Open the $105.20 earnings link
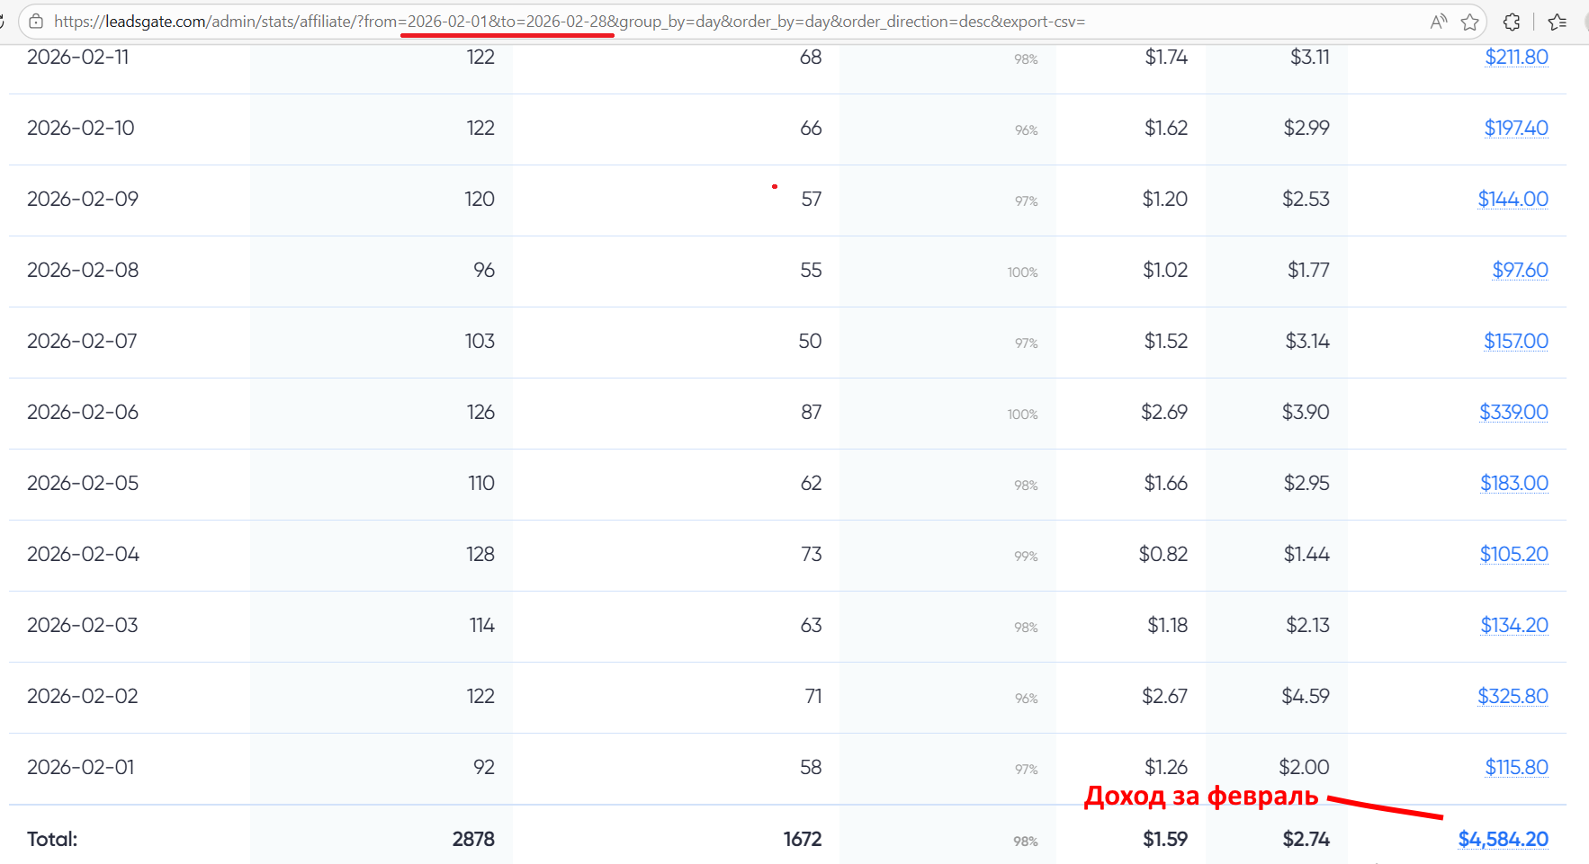 point(1514,555)
